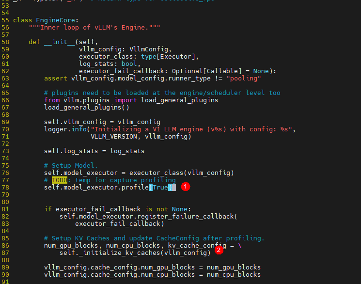Click the def keyword on line 58
Screen dimensions: 361x284
[34, 42]
